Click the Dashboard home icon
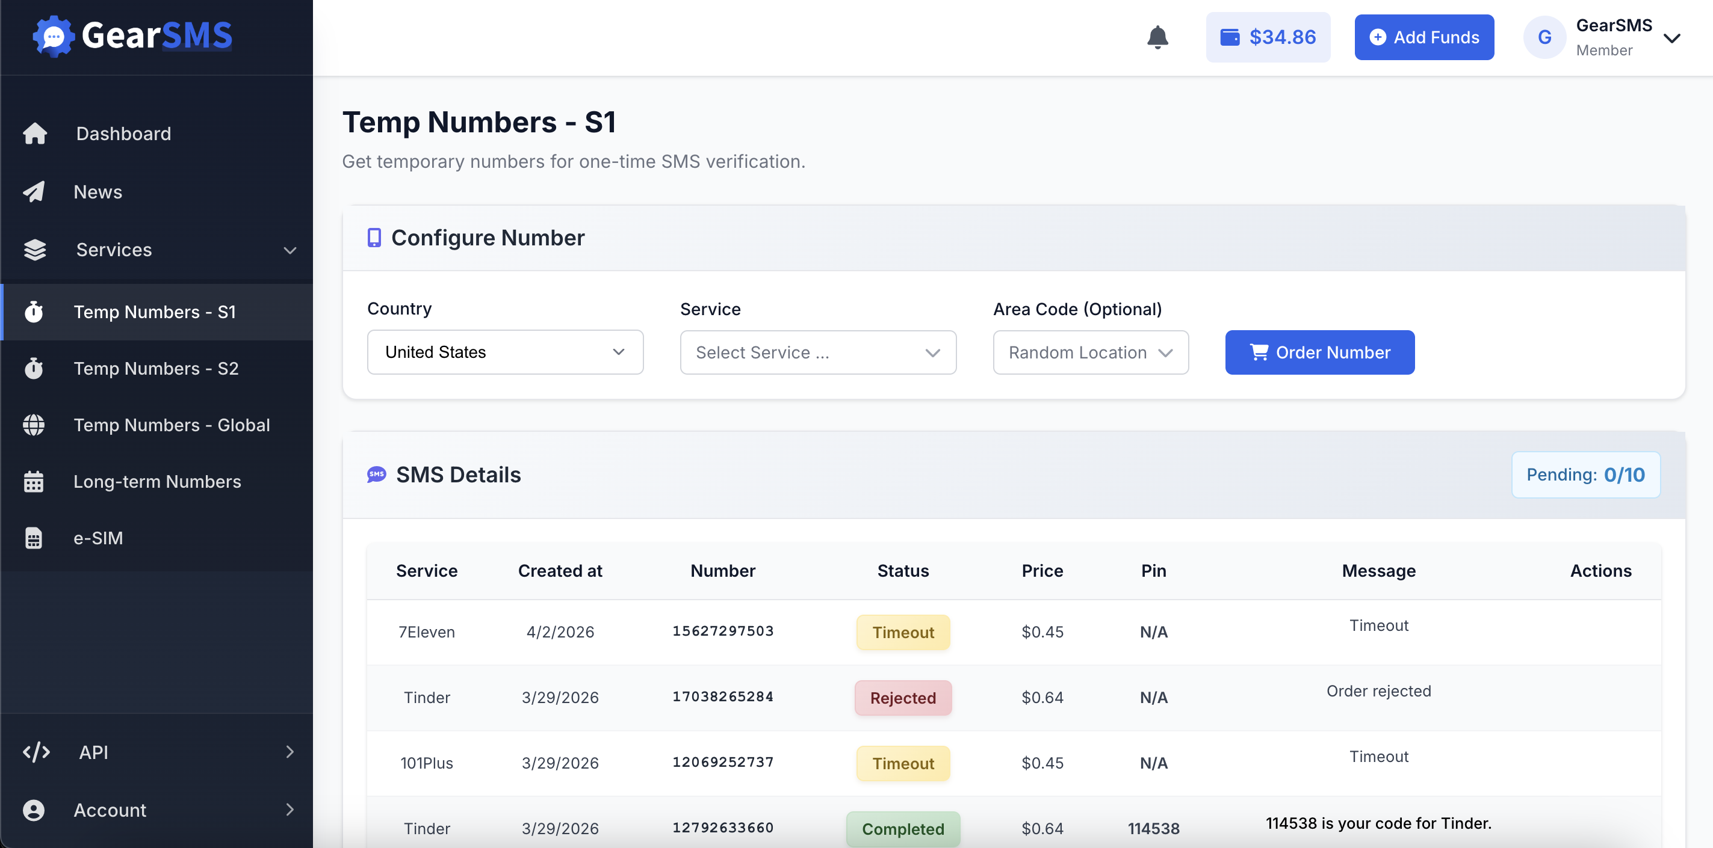This screenshot has height=848, width=1713. 34,134
